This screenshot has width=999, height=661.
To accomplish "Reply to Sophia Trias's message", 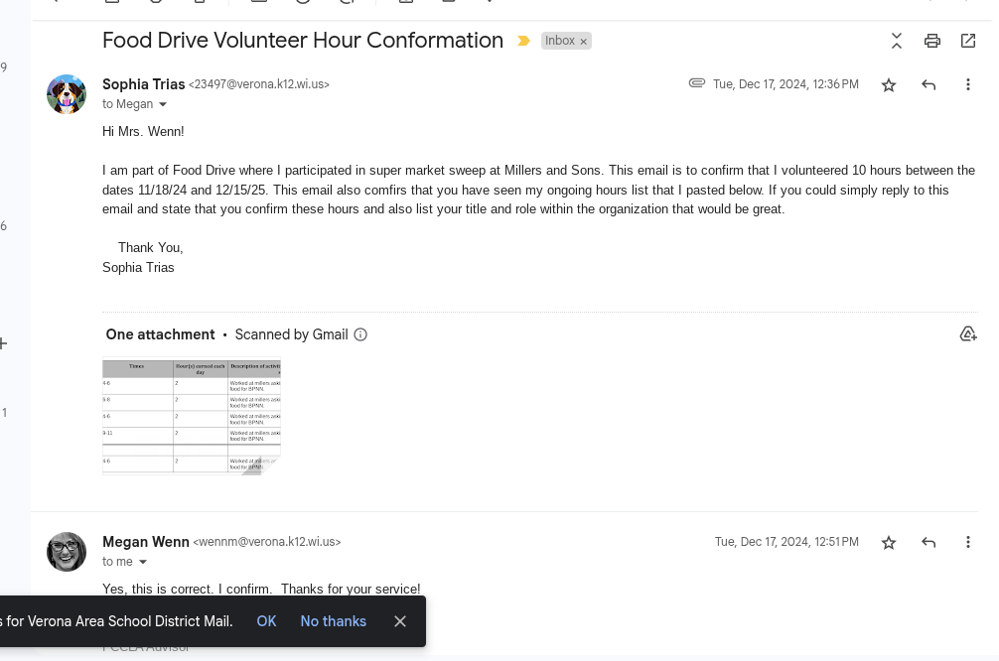I will [928, 85].
